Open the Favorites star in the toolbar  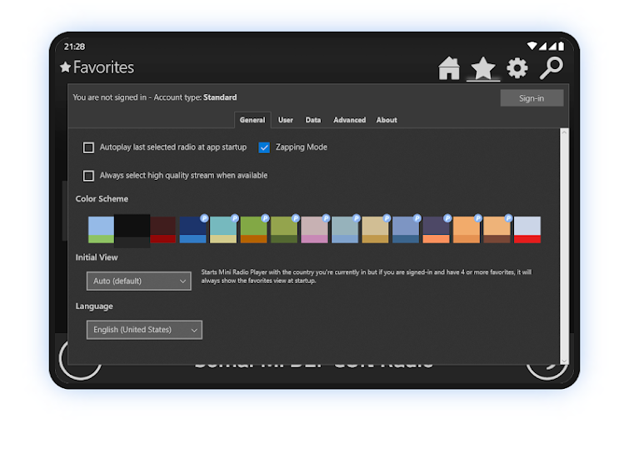tap(483, 68)
